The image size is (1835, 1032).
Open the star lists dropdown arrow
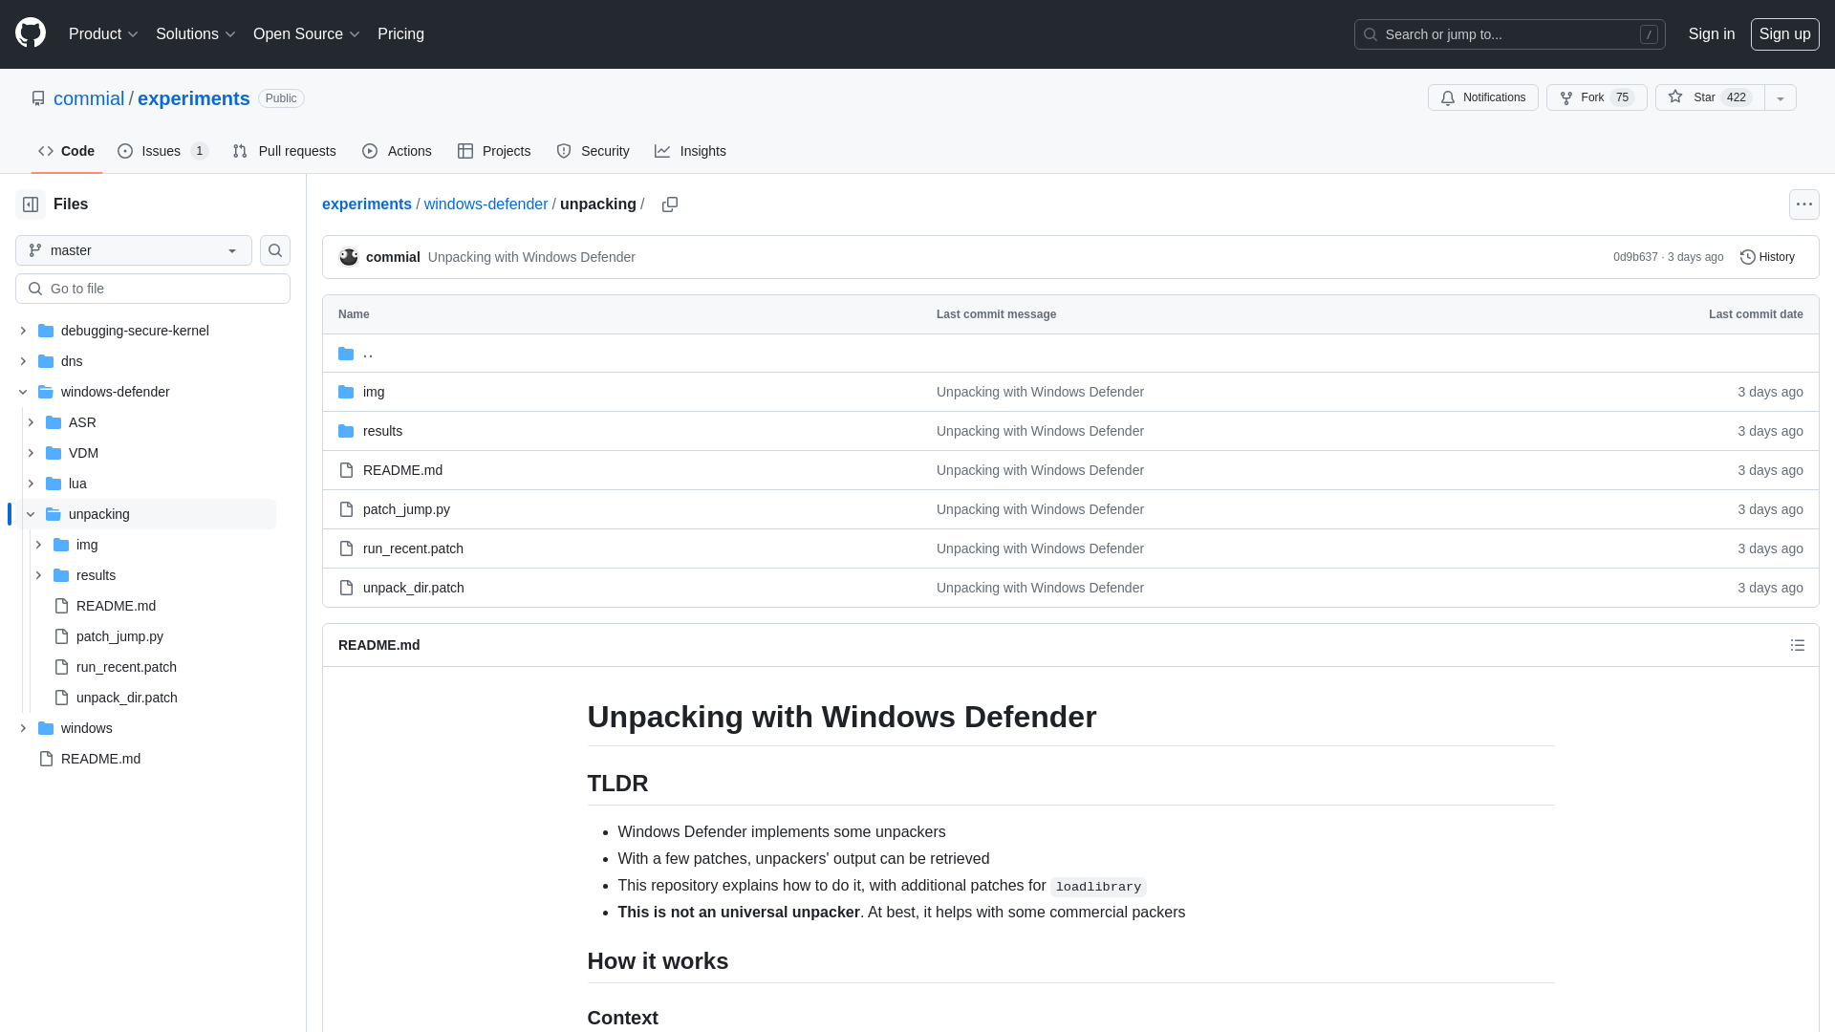(x=1780, y=97)
